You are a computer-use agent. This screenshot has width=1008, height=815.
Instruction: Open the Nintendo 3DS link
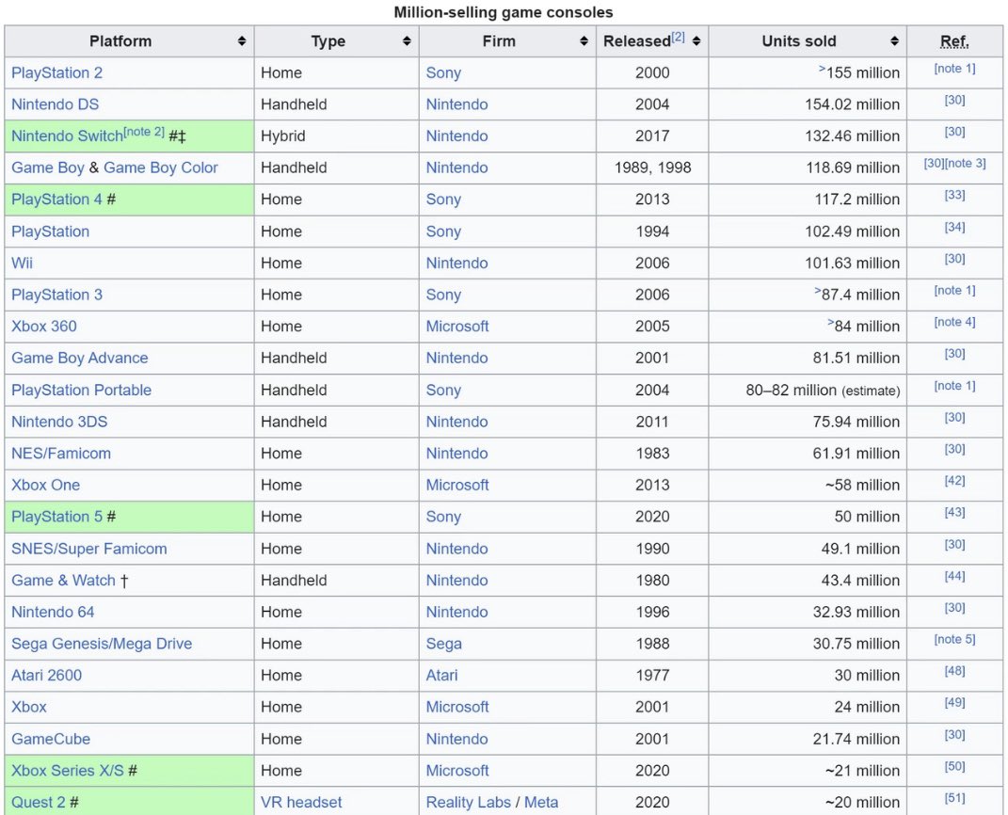59,422
